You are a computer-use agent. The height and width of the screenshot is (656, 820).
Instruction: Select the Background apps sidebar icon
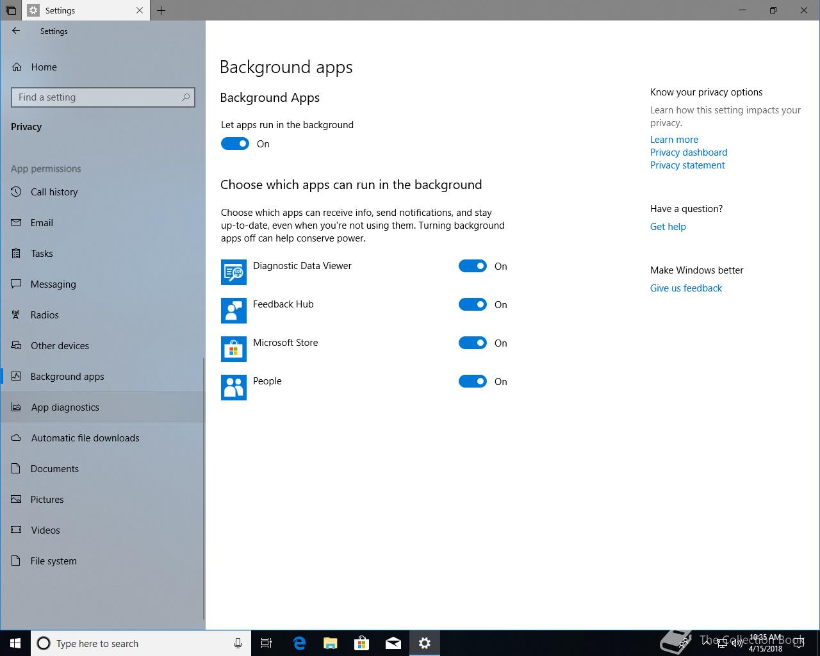tap(17, 376)
